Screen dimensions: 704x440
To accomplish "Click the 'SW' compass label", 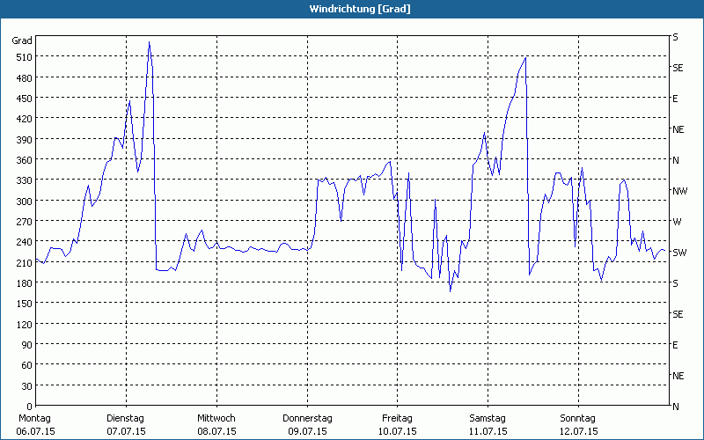I will point(679,253).
